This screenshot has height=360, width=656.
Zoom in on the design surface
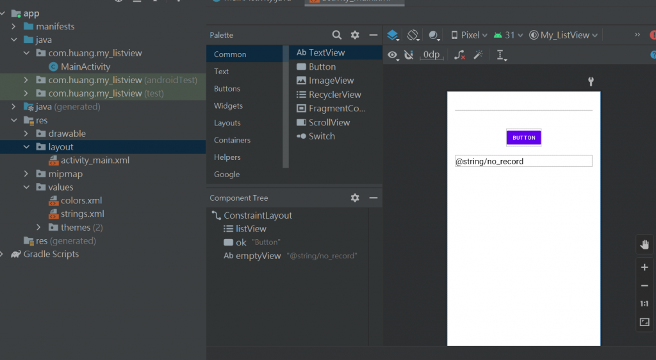pyautogui.click(x=644, y=267)
